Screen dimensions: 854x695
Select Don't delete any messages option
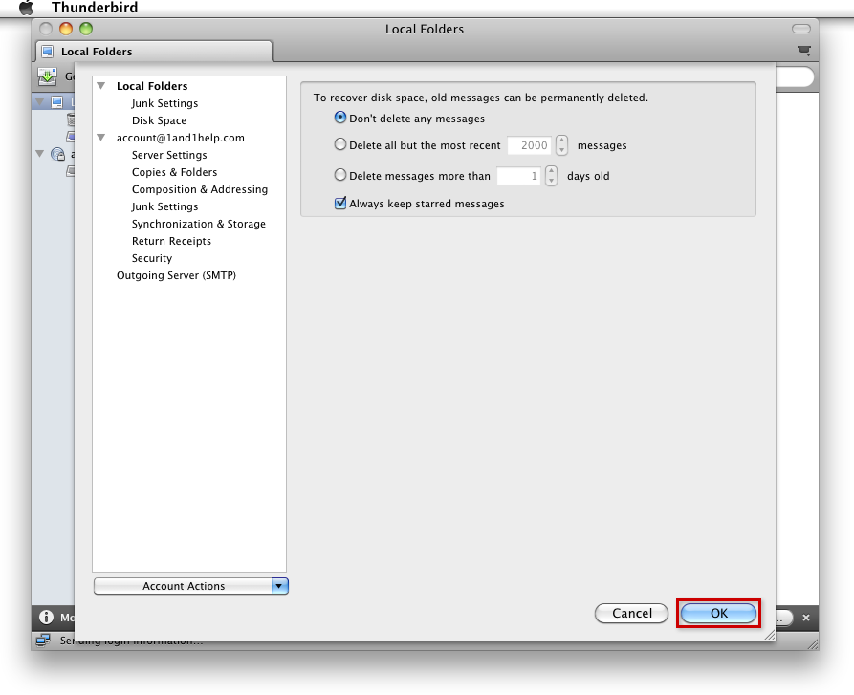tap(340, 118)
